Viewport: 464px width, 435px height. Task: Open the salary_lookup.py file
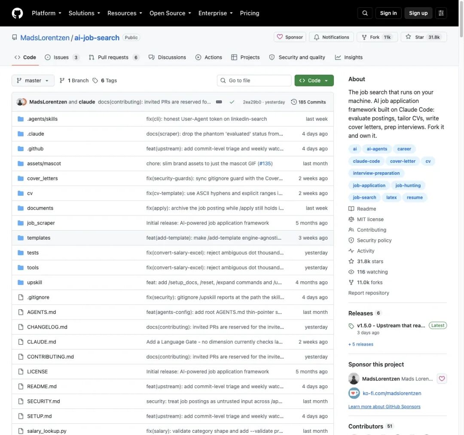tap(47, 431)
